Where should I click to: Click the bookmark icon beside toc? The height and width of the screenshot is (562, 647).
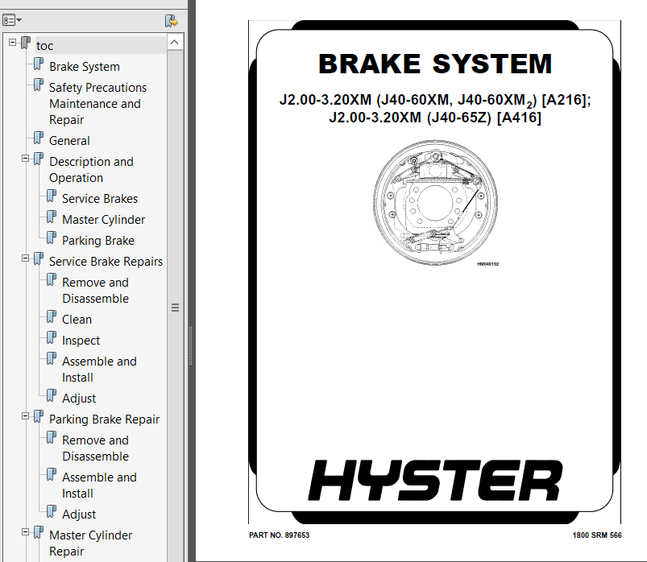26,43
